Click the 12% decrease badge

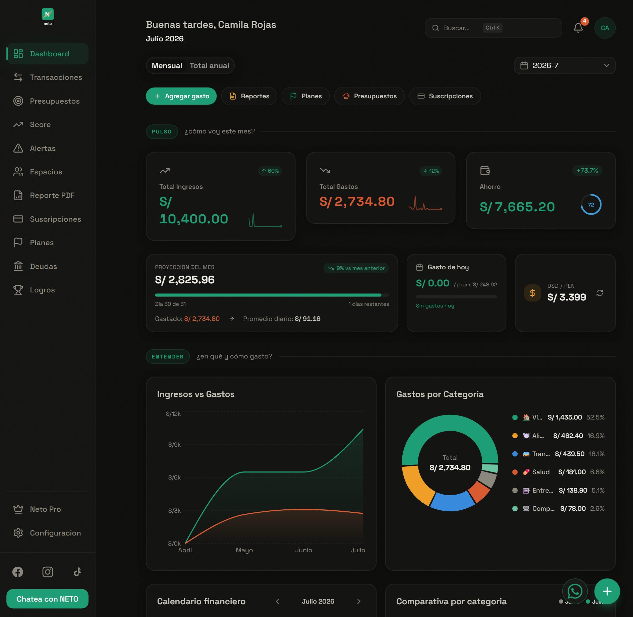tap(431, 171)
